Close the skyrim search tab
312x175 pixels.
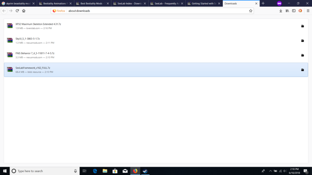point(33,3)
